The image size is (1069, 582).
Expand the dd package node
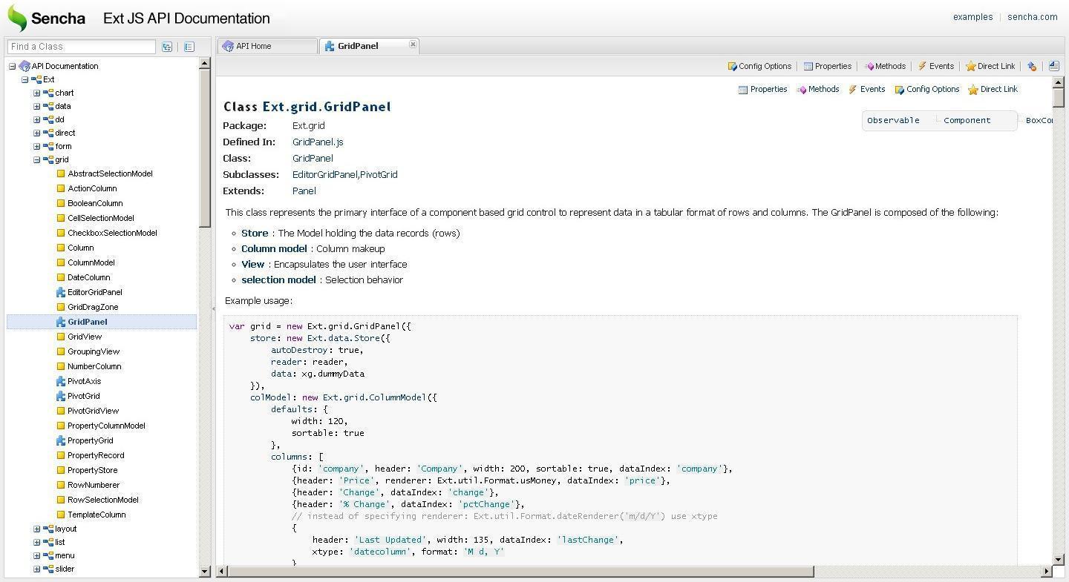(36, 119)
